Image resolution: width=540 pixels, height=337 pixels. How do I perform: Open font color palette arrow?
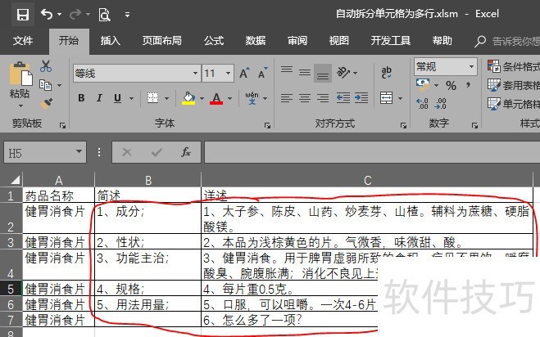tap(229, 98)
